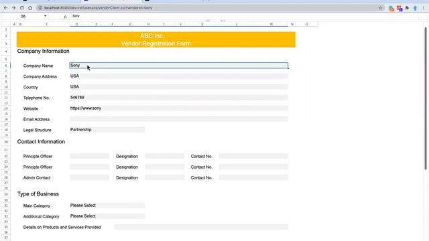
Task: Click the first Principle Officer name field
Action: tap(89, 156)
